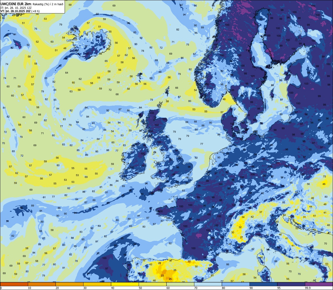Click the 0–10% dark orange legend swatch
The width and height of the screenshot is (333, 290).
pyautogui.click(x=14, y=284)
